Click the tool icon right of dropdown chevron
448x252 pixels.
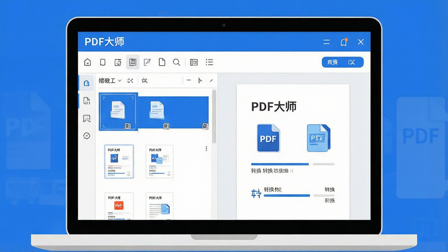[x=130, y=80]
